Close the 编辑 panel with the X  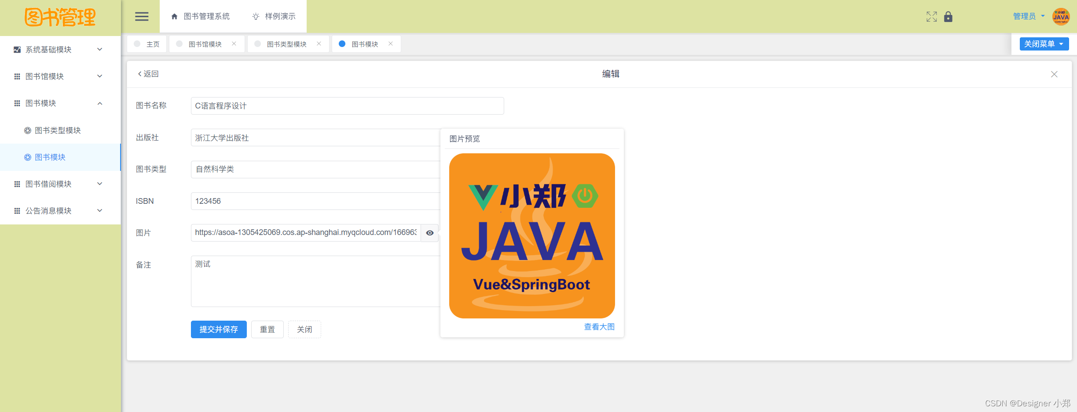1054,74
